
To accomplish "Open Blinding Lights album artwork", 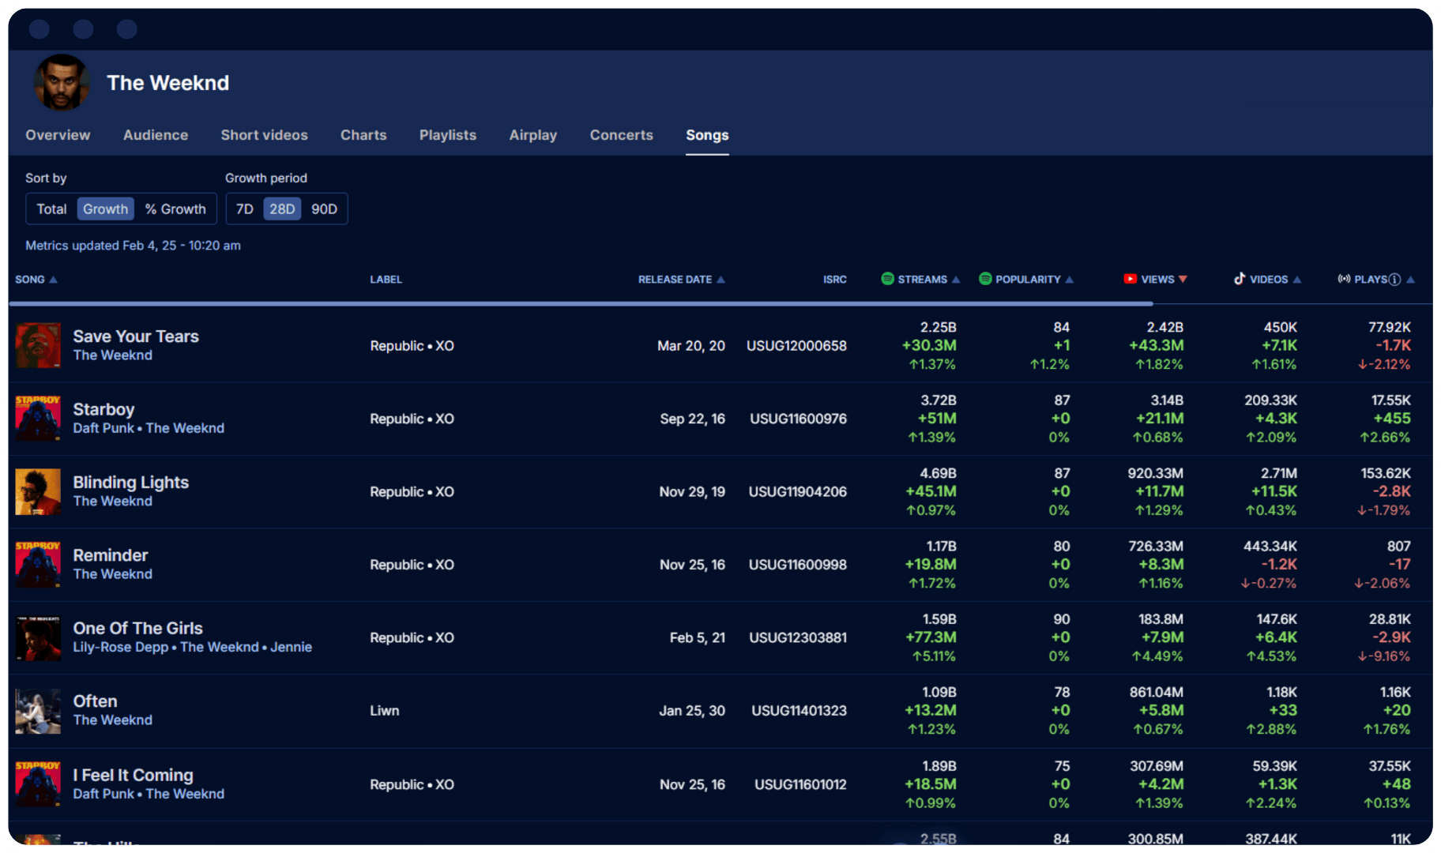I will [x=38, y=491].
